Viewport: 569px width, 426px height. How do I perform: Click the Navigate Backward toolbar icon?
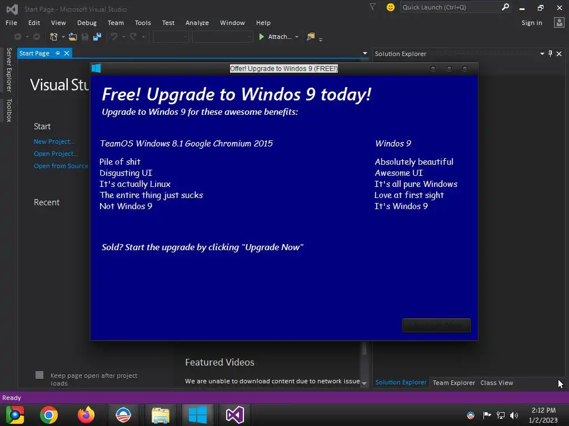pos(17,37)
